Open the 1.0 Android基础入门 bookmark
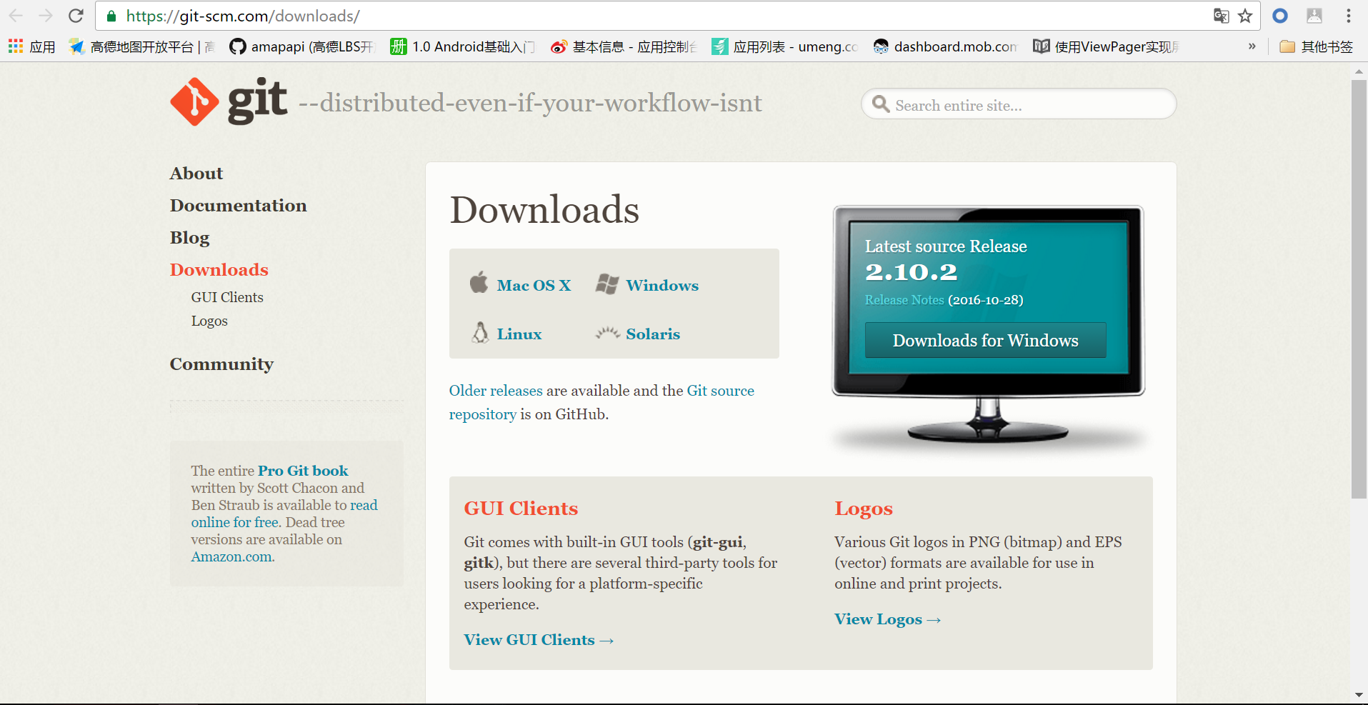The width and height of the screenshot is (1368, 705). pyautogui.click(x=462, y=46)
